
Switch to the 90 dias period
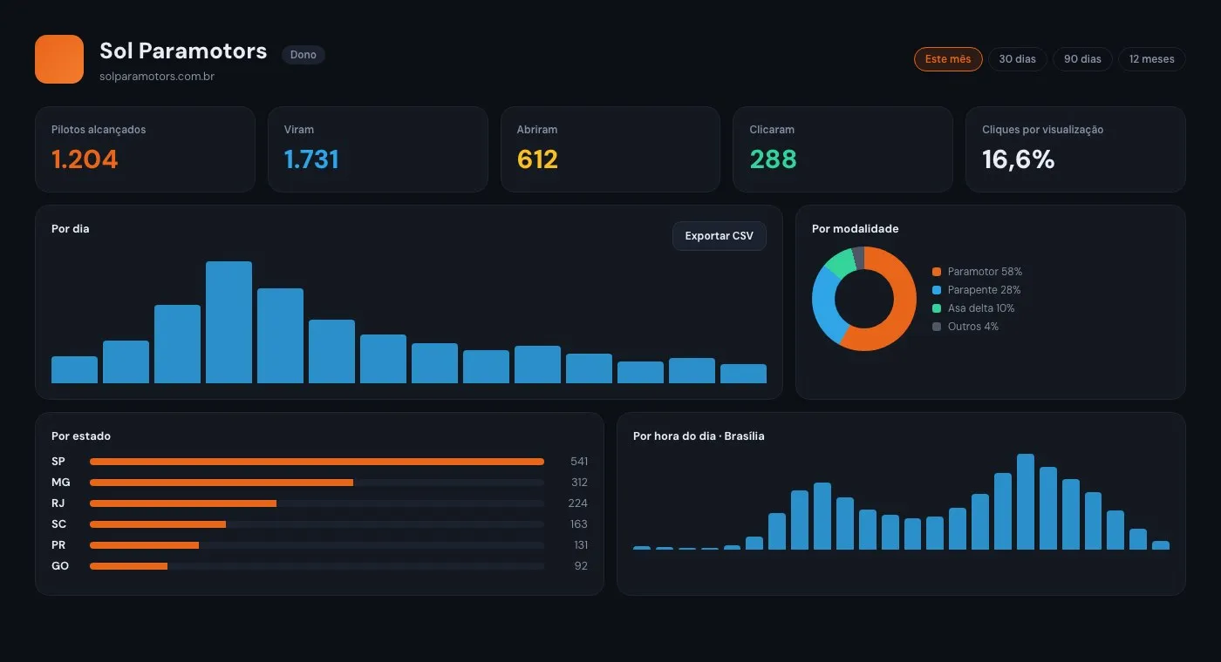pyautogui.click(x=1082, y=59)
